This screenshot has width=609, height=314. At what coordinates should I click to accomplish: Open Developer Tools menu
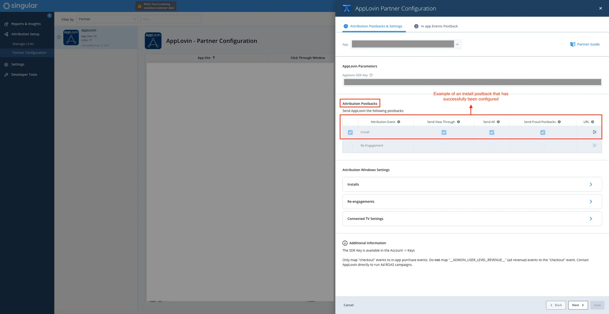point(24,75)
